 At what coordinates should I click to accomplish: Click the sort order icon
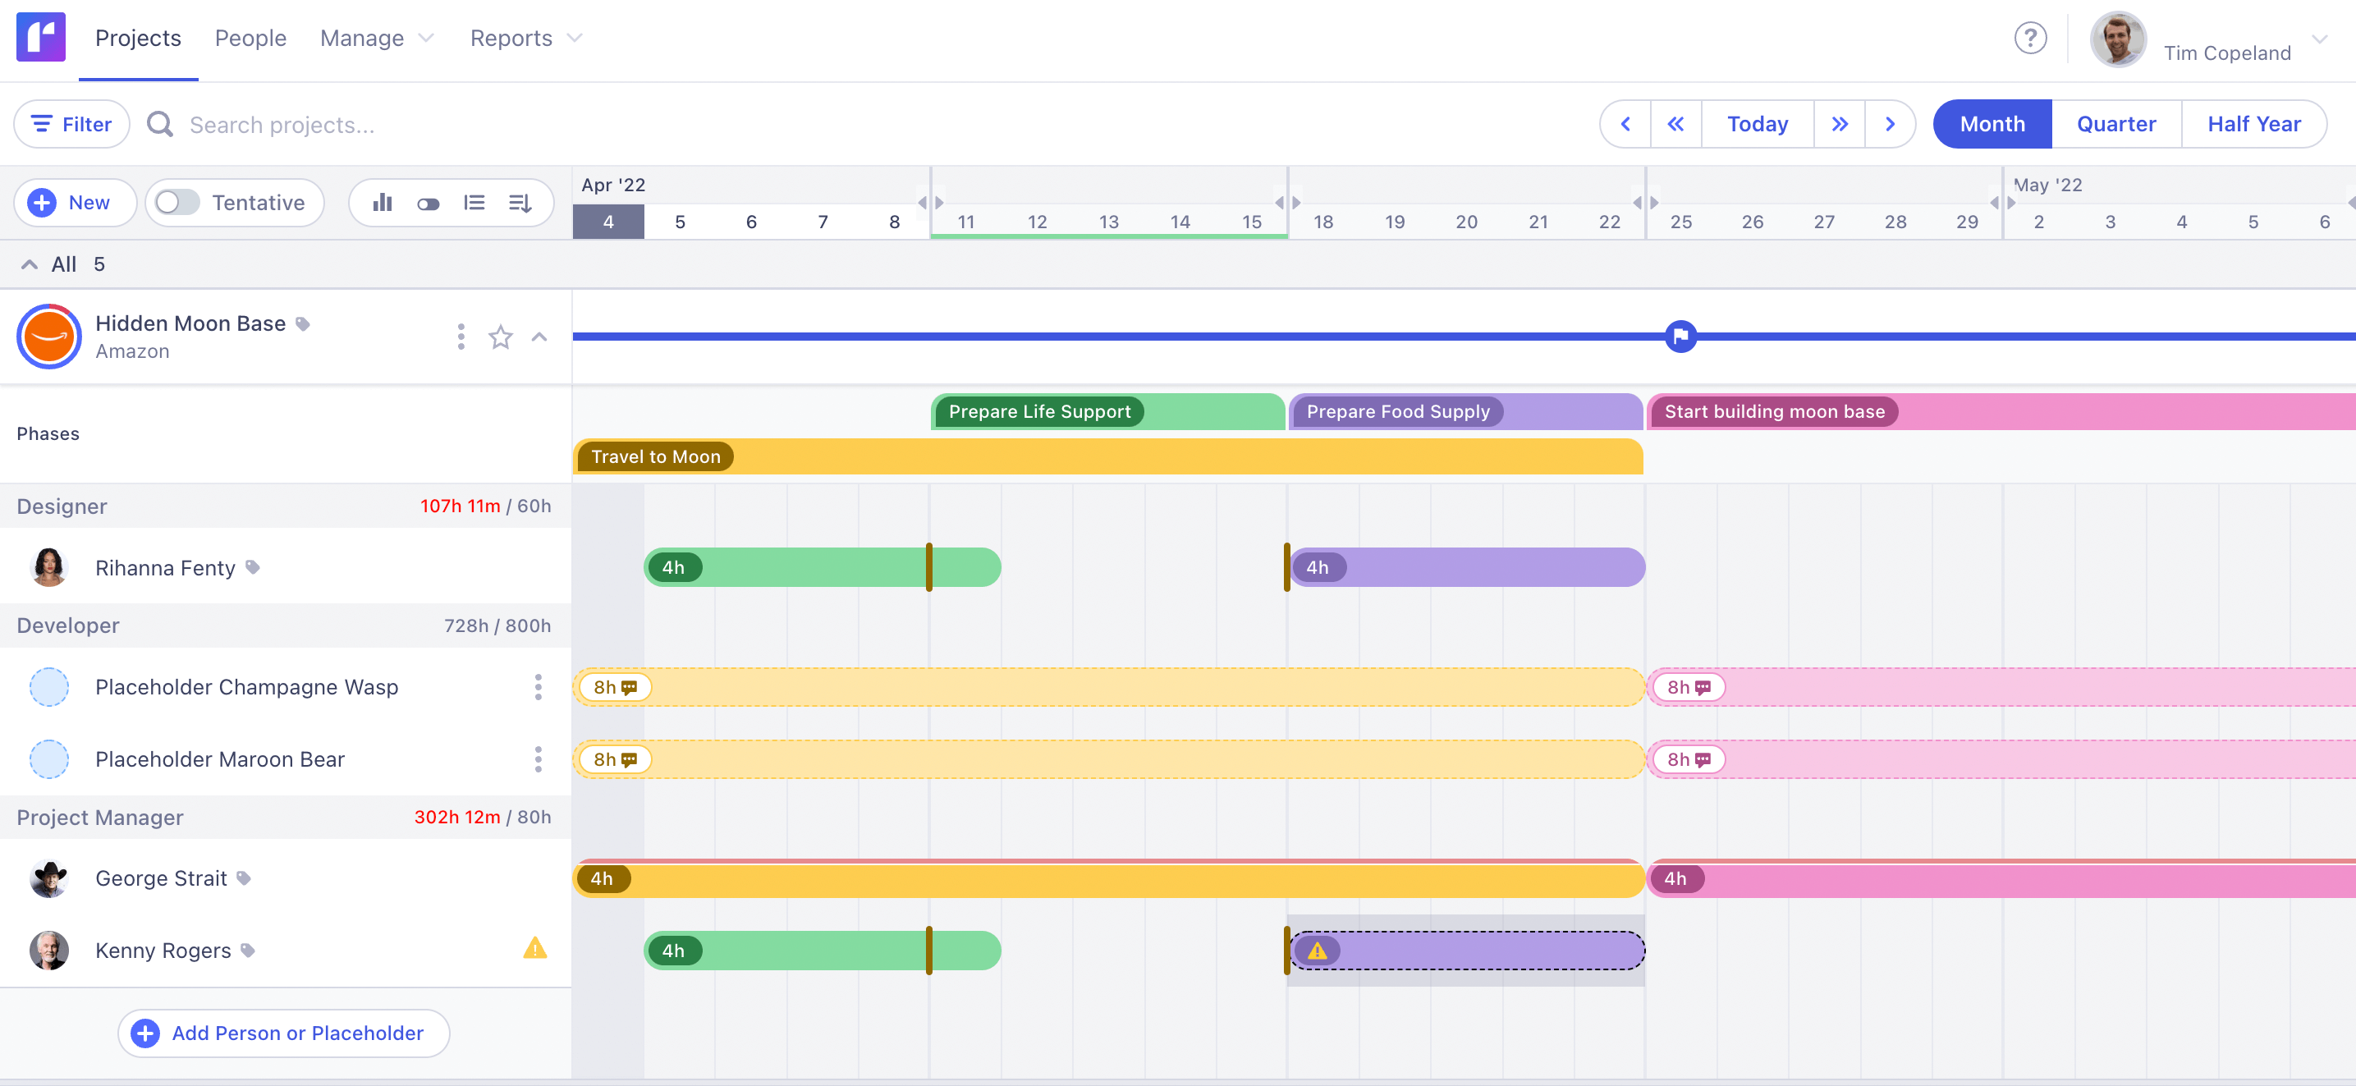(520, 202)
